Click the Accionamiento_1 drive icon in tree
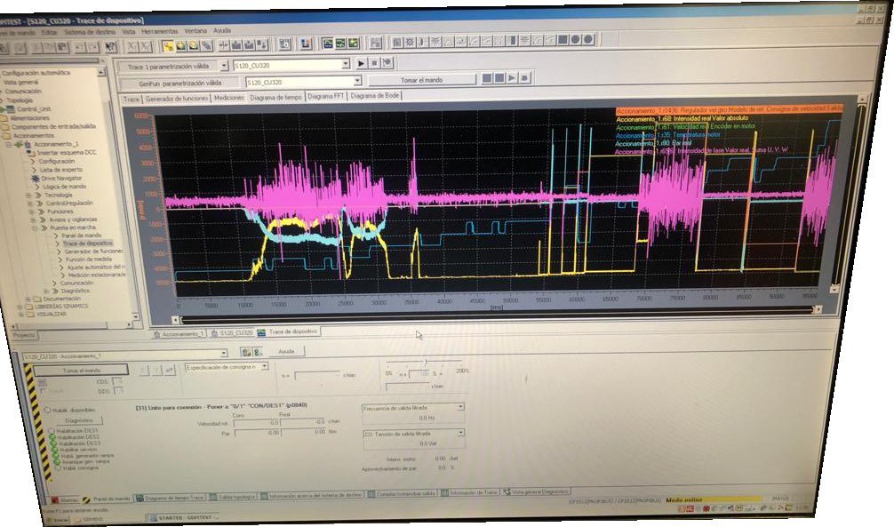This screenshot has height=527, width=894. [x=27, y=144]
